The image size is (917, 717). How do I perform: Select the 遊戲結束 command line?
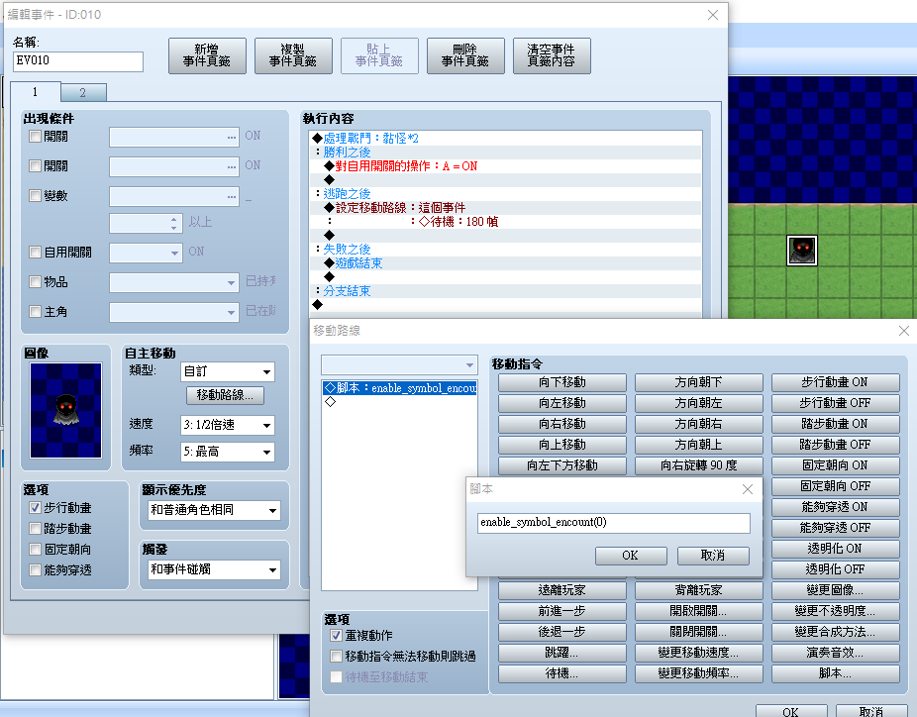pyautogui.click(x=506, y=263)
